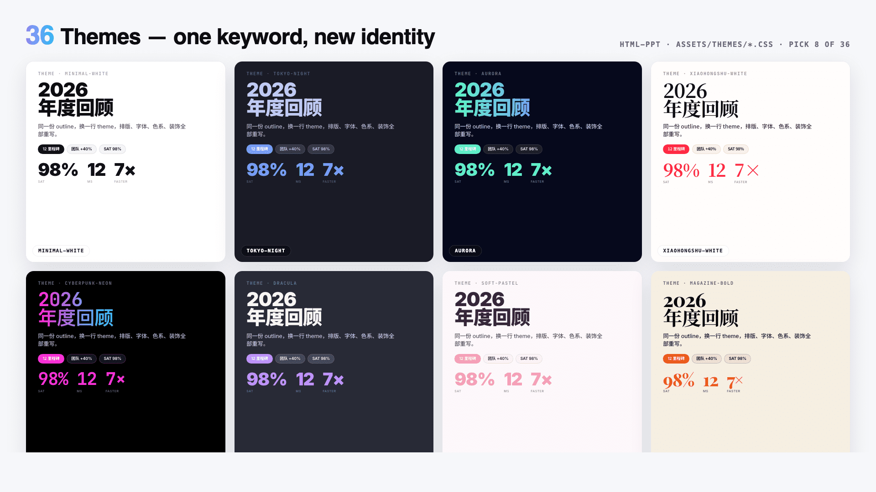Viewport: 876px width, 492px height.
Task: Click 团队 +40% pill in Dracula card
Action: [x=290, y=359]
